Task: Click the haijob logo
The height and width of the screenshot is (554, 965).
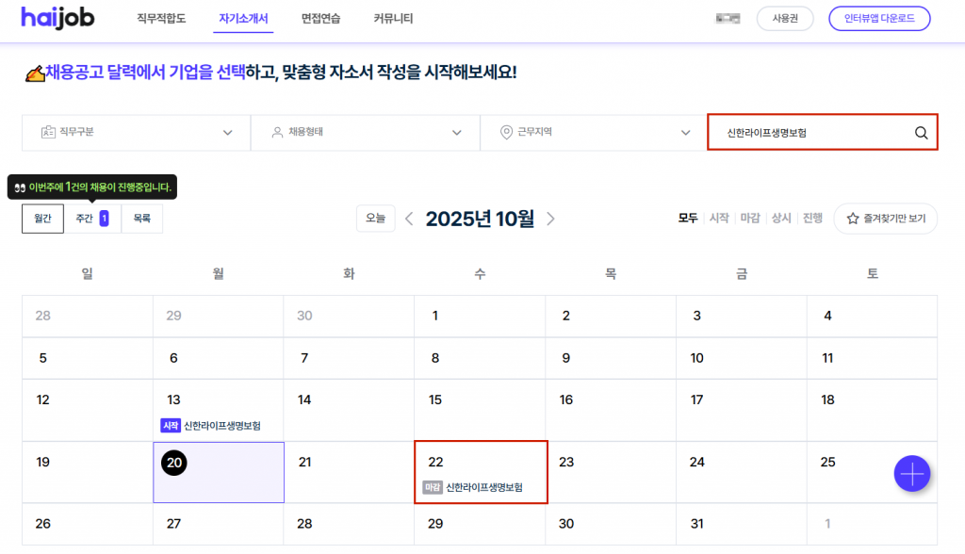Action: click(61, 18)
